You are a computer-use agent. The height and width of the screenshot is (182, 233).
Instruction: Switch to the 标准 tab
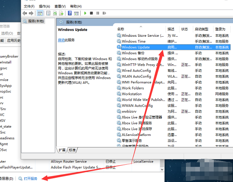click(x=72, y=150)
